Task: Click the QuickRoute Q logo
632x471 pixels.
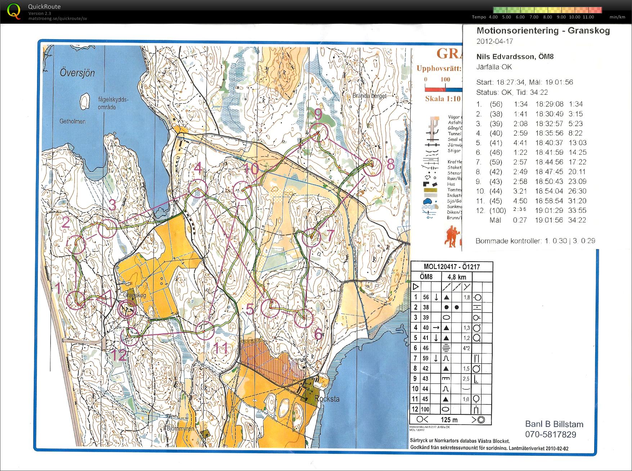Action: click(x=14, y=11)
